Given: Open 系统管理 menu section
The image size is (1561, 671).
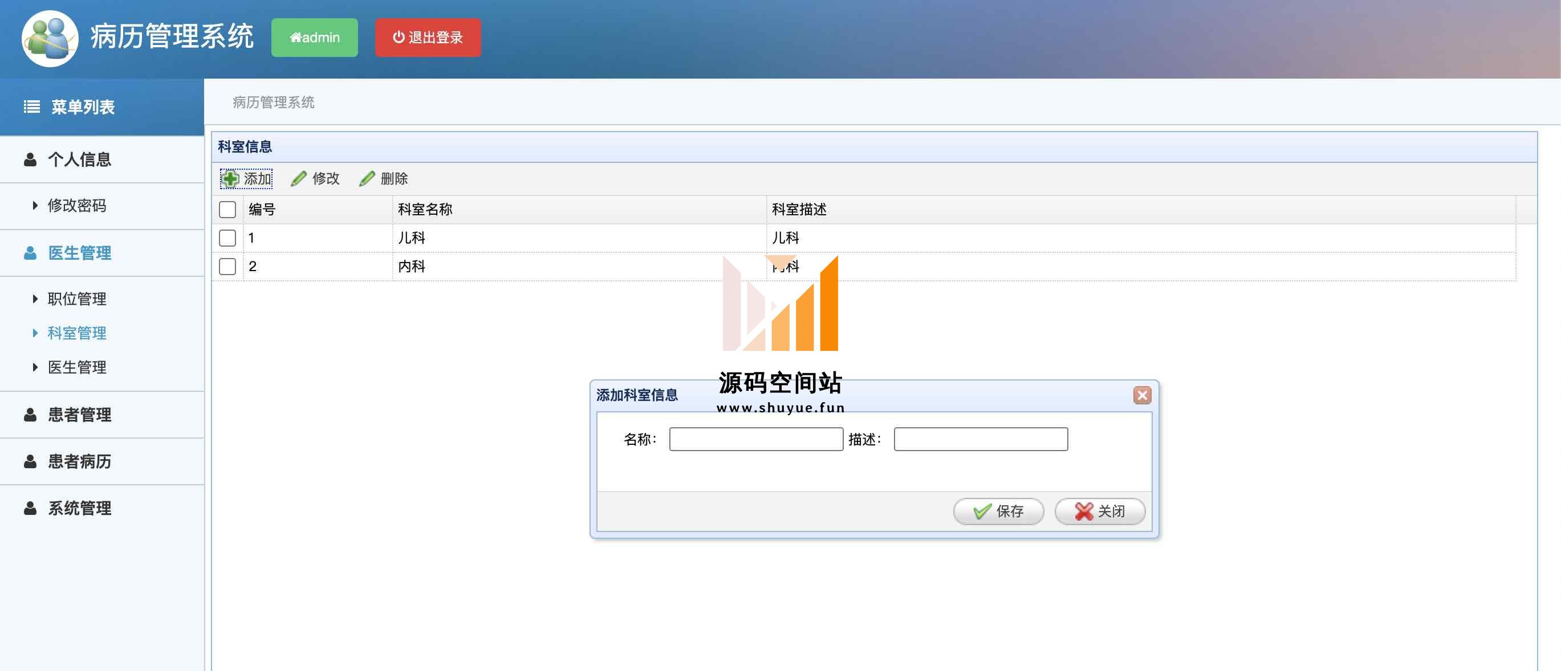Looking at the screenshot, I should click(102, 508).
